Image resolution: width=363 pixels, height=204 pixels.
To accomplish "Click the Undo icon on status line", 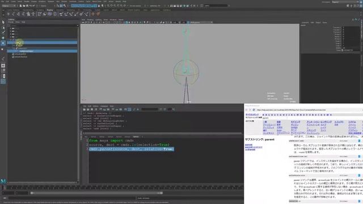I will point(31,6).
